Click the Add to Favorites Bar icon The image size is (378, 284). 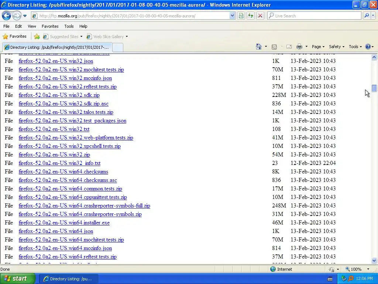(x=37, y=37)
